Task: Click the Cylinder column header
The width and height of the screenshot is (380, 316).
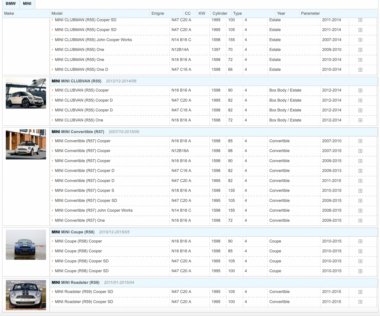Action: 220,13
